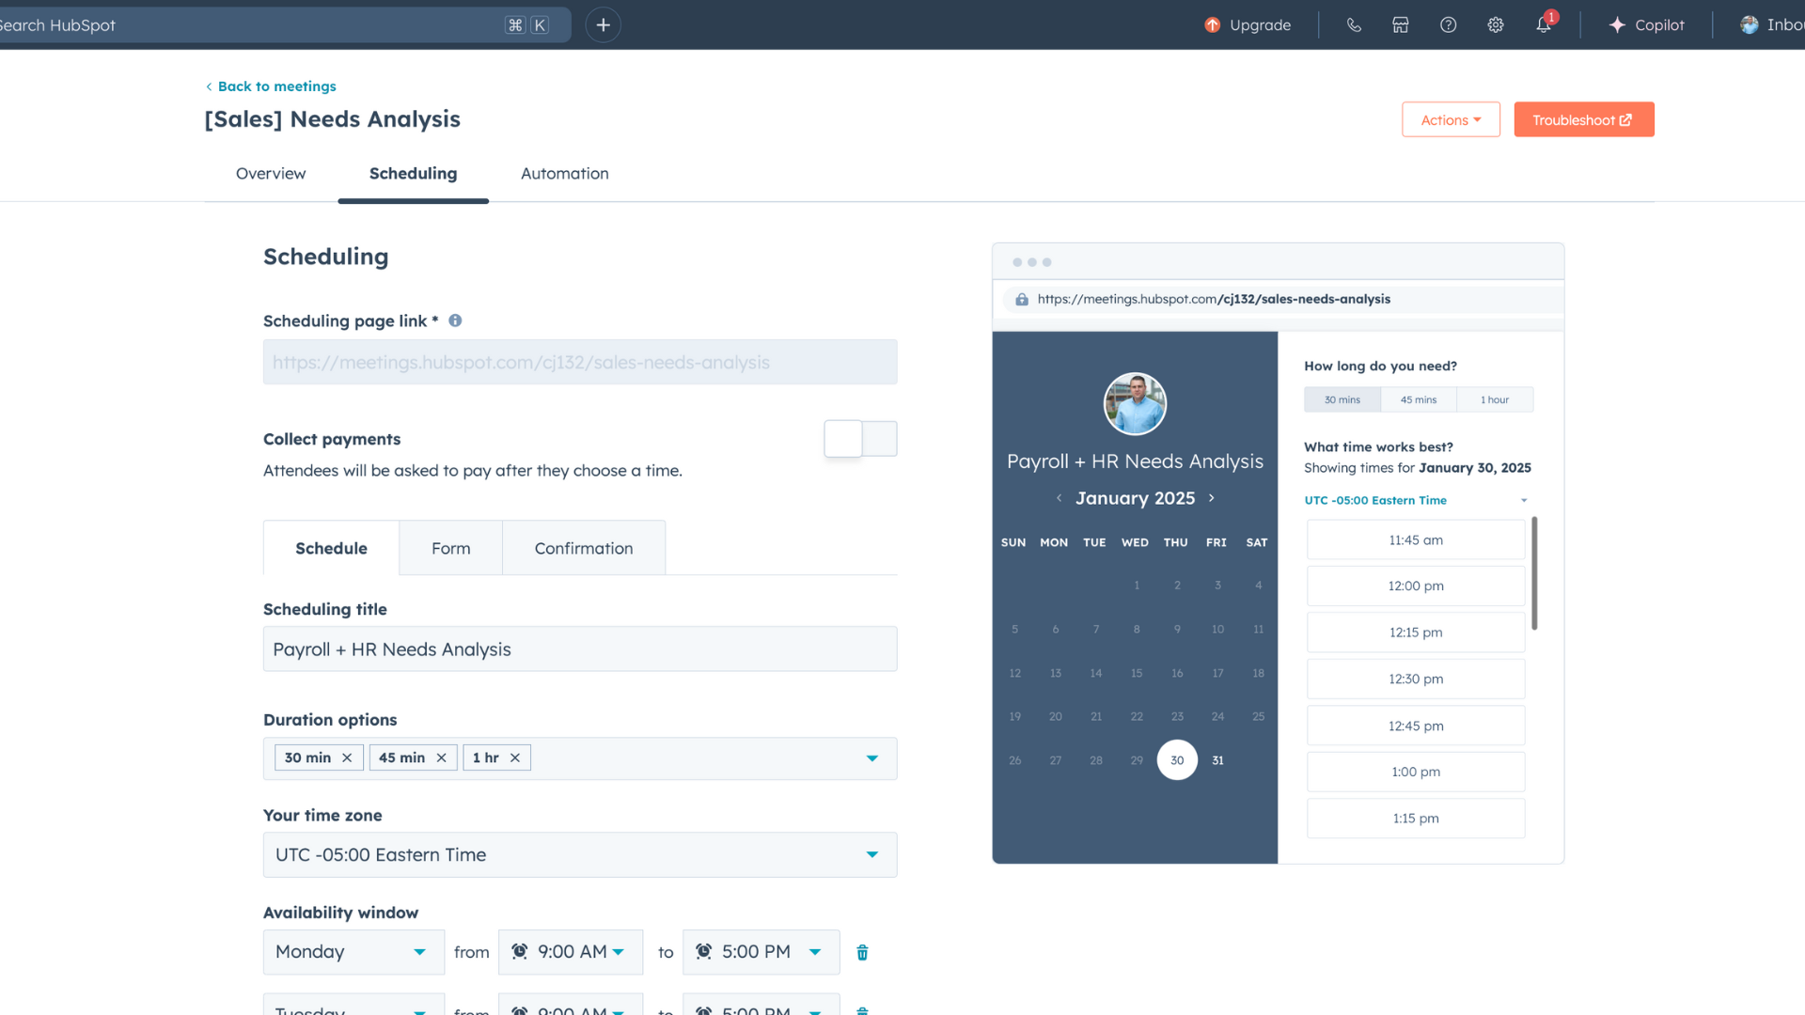The width and height of the screenshot is (1805, 1015).
Task: Select 45 mins duration in preview
Action: click(1418, 399)
